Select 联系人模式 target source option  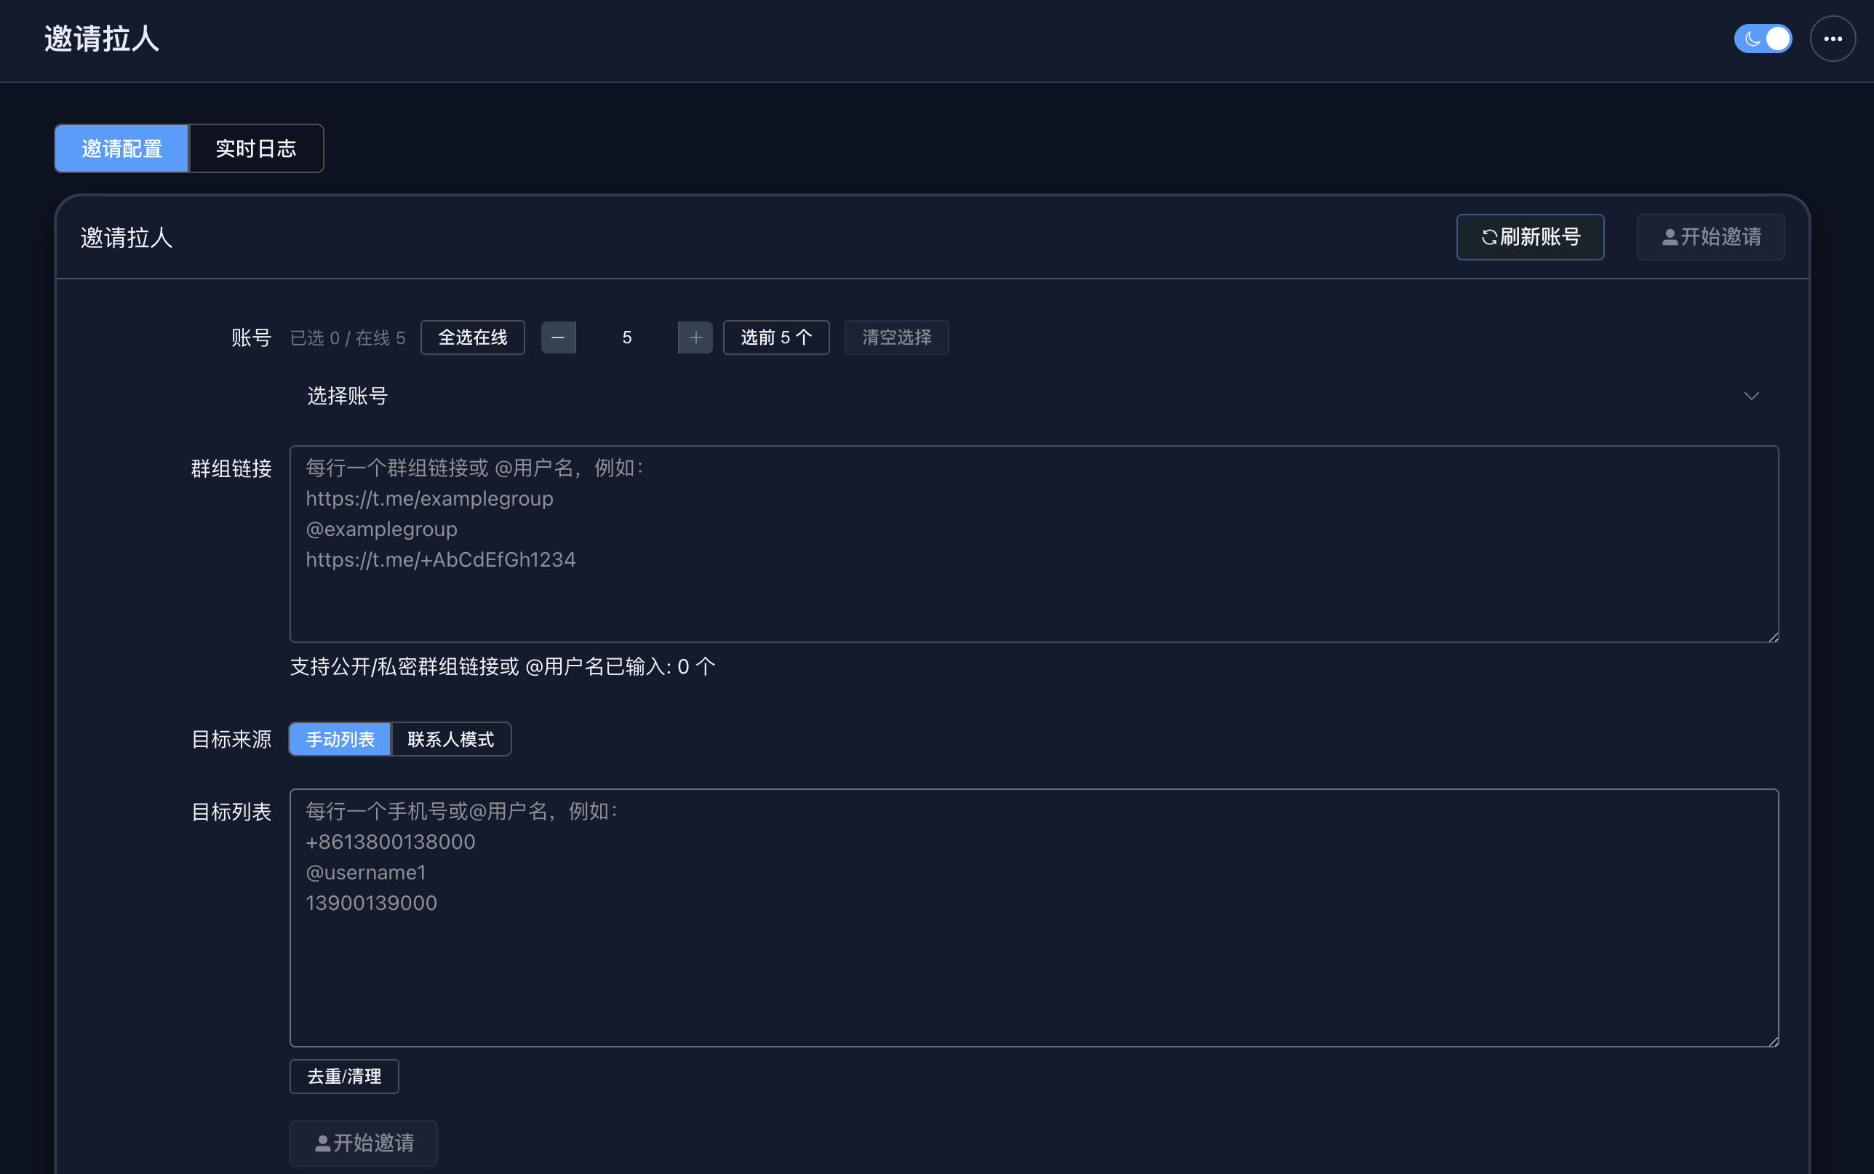pyautogui.click(x=450, y=739)
